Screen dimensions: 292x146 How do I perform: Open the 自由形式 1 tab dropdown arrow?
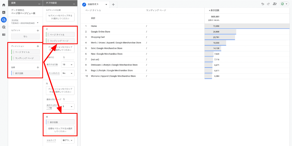tap(106, 4)
